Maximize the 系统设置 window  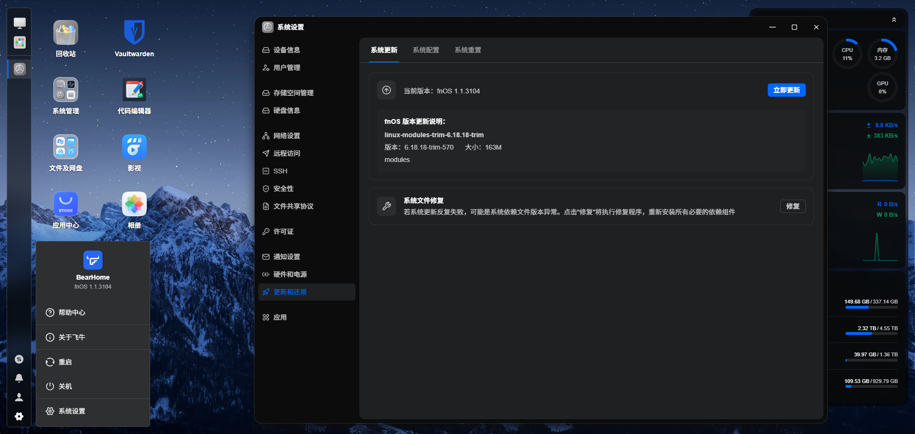tap(794, 27)
